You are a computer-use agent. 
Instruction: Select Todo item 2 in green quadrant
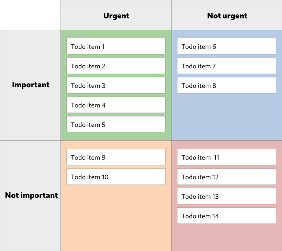pyautogui.click(x=116, y=66)
